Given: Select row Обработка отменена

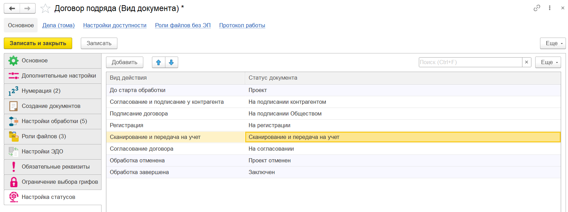Looking at the screenshot, I should [x=334, y=161].
